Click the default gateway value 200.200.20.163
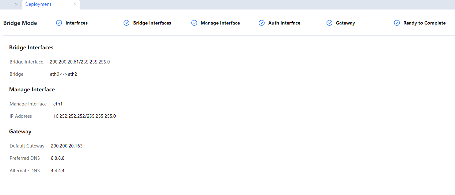455x195 pixels. click(67, 146)
